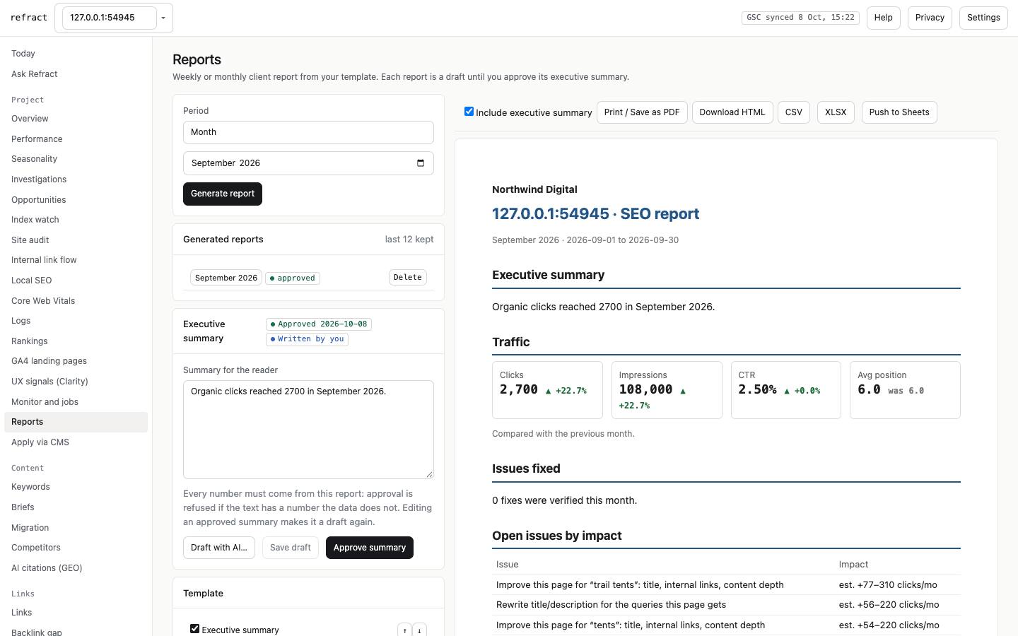Viewport: 1018px width, 636px height.
Task: Click Draft with AI… button
Action: 219,548
